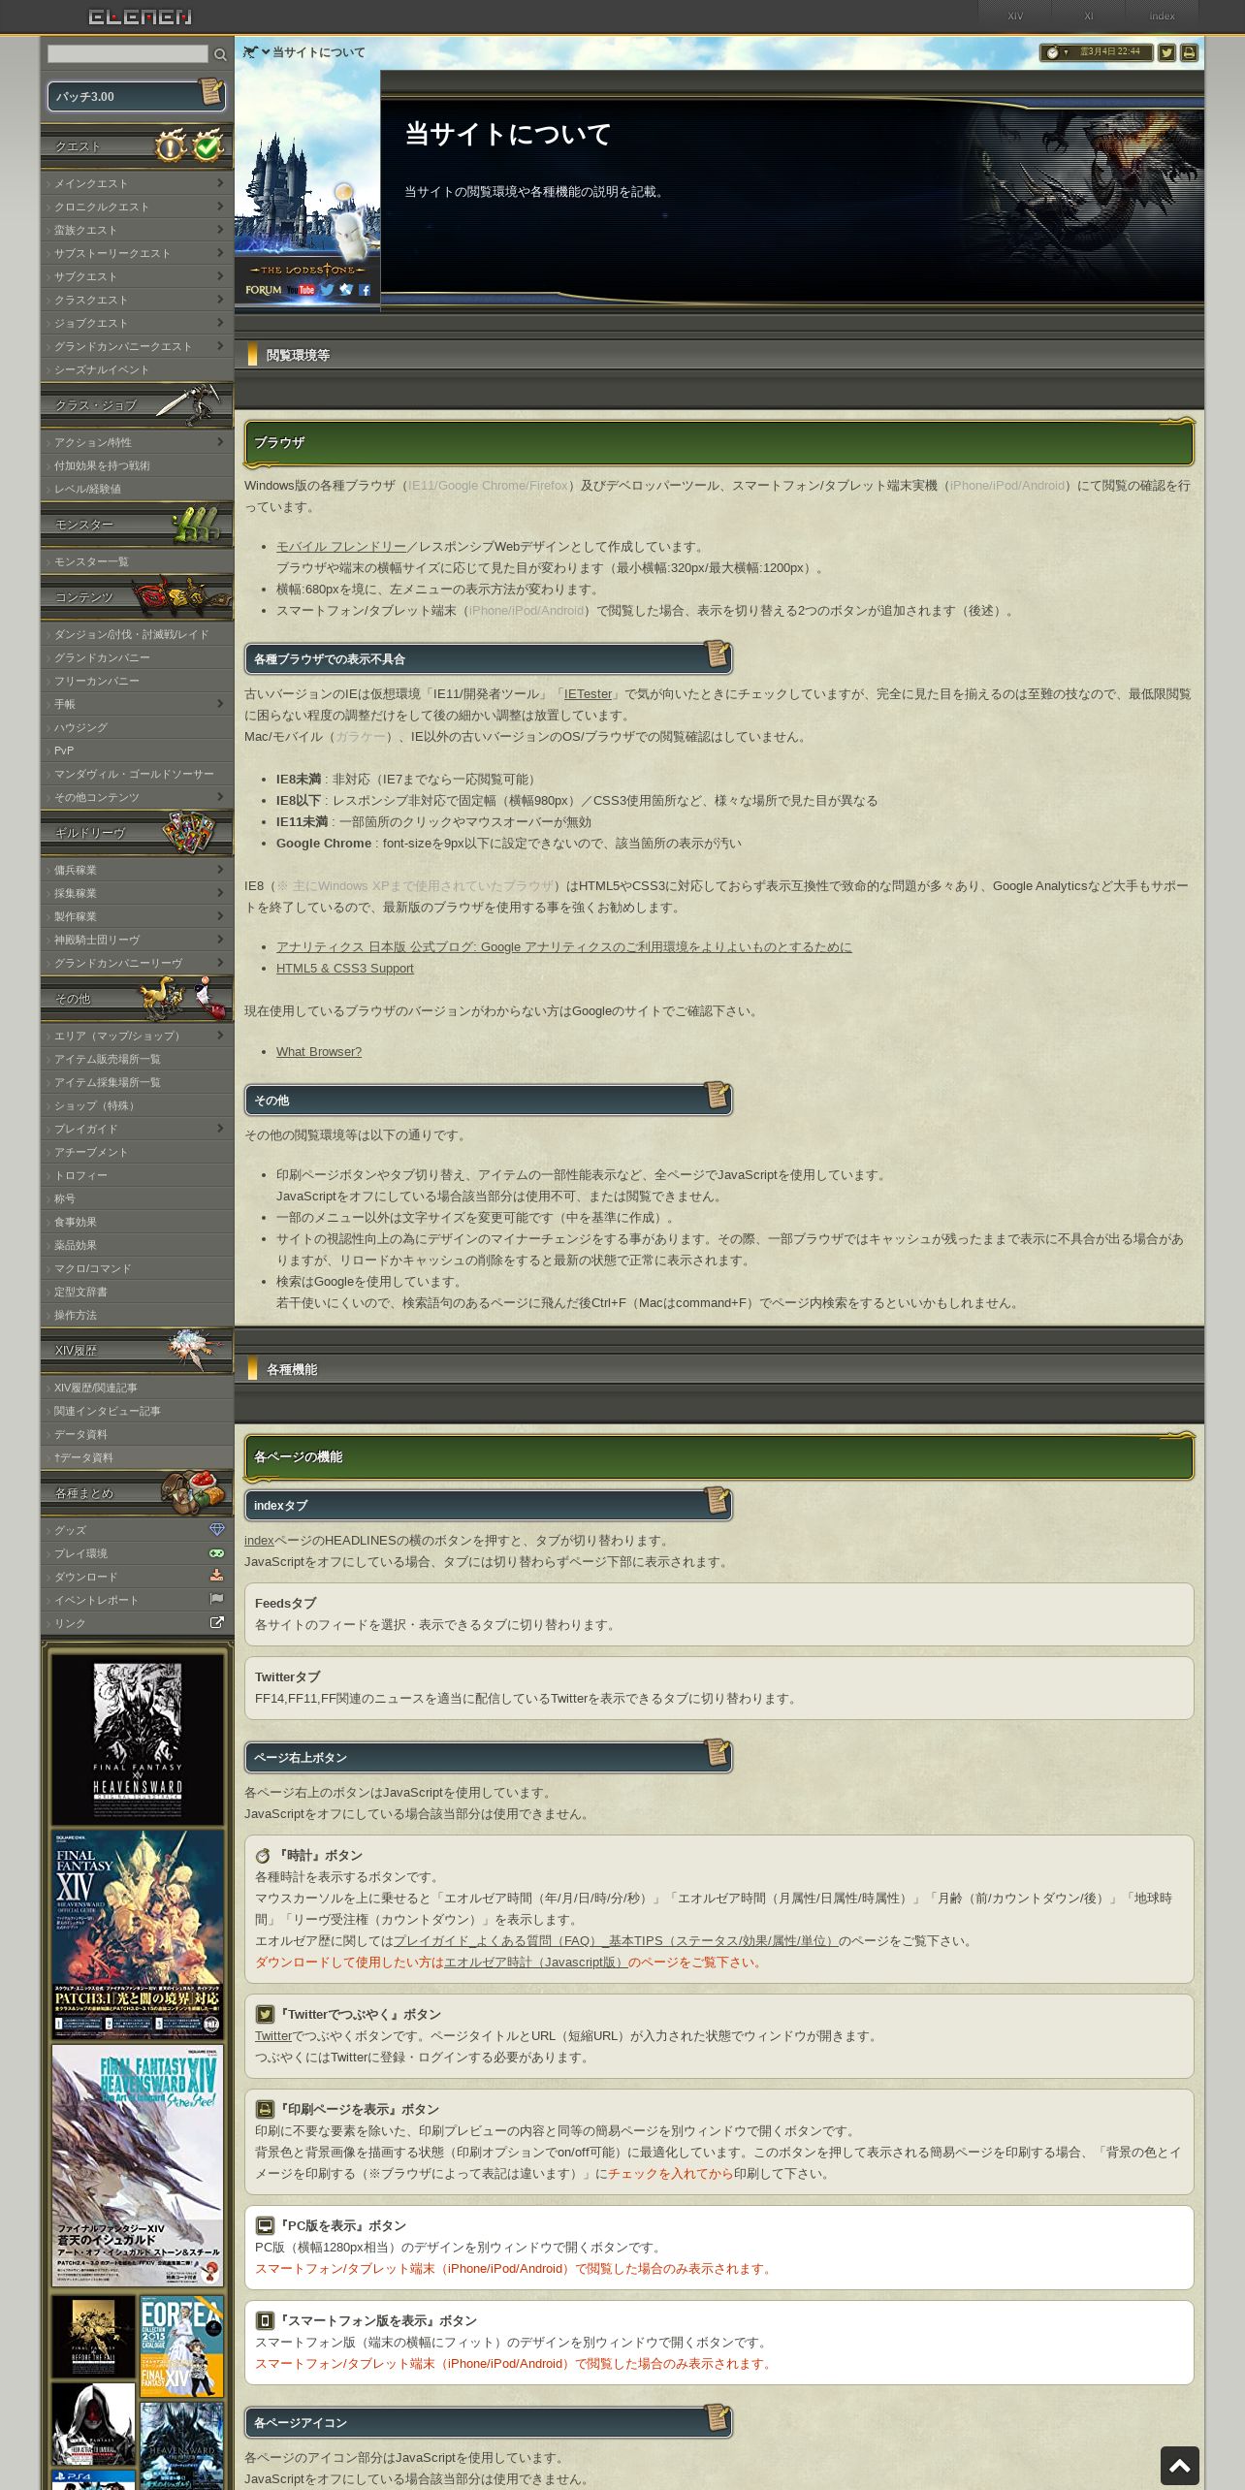The width and height of the screenshot is (1245, 2490).
Task: Open the Twitter link in tweet button description
Action: pos(273,2035)
